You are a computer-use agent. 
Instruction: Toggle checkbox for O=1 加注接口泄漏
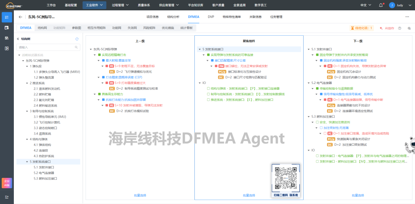[x=325, y=133]
